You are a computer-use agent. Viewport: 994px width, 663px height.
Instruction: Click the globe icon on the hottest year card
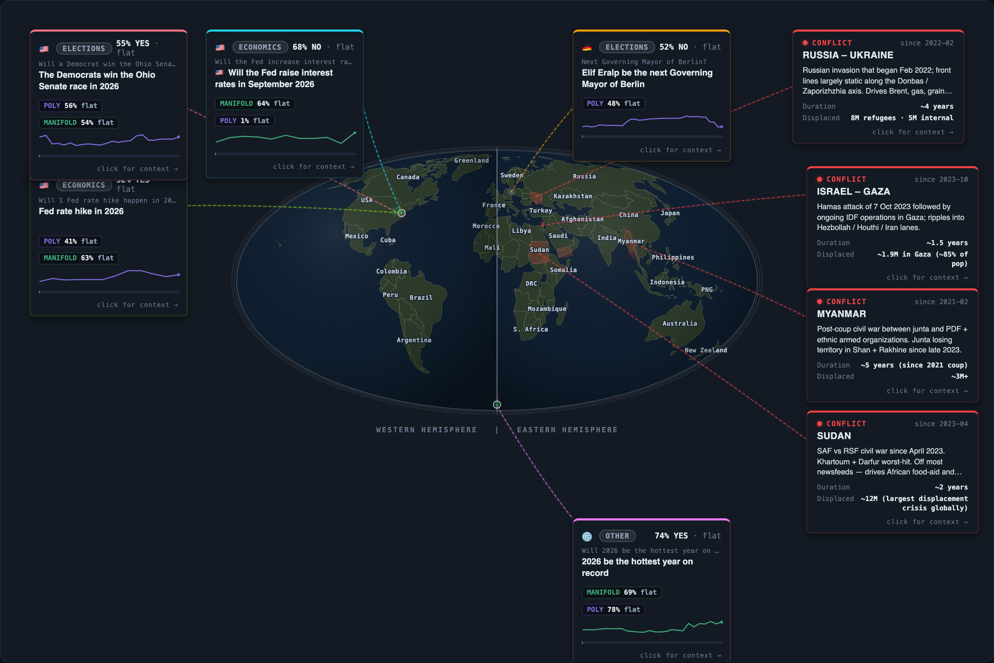click(x=587, y=536)
